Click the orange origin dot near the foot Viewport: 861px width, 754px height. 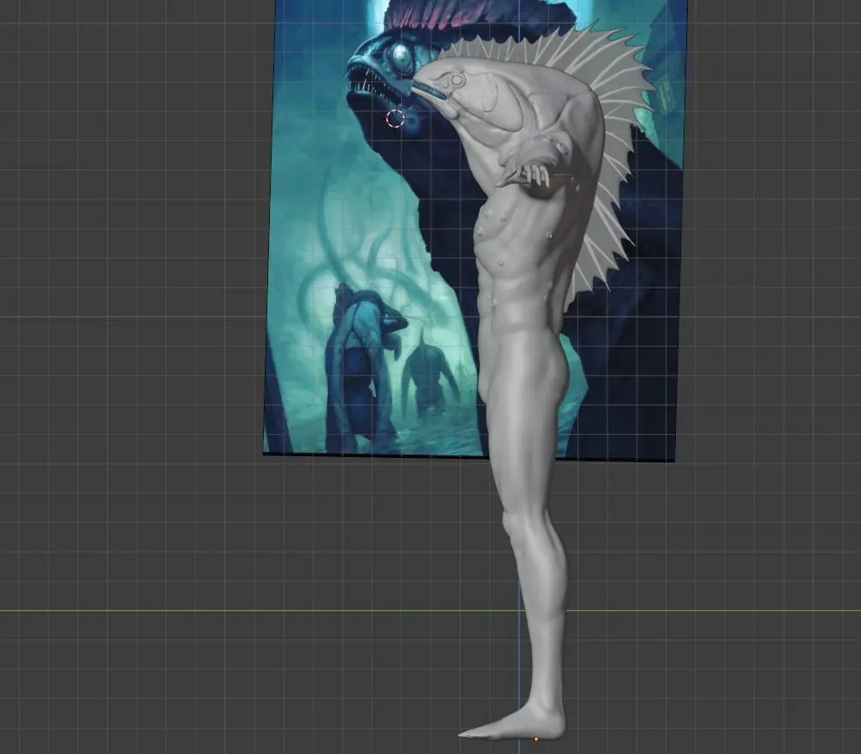[536, 739]
